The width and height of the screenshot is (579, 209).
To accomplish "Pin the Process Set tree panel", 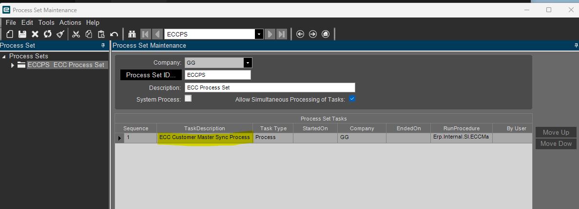I will (x=103, y=45).
